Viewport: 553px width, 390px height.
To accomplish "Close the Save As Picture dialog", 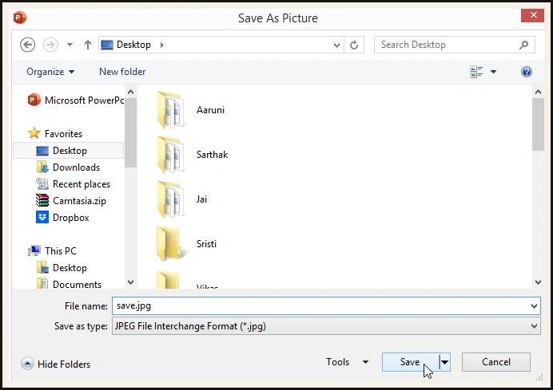I will coord(532,15).
